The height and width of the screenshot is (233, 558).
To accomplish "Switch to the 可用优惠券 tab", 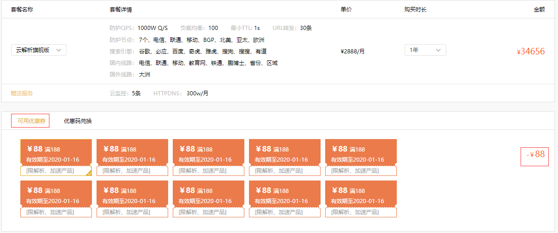I will click(30, 121).
